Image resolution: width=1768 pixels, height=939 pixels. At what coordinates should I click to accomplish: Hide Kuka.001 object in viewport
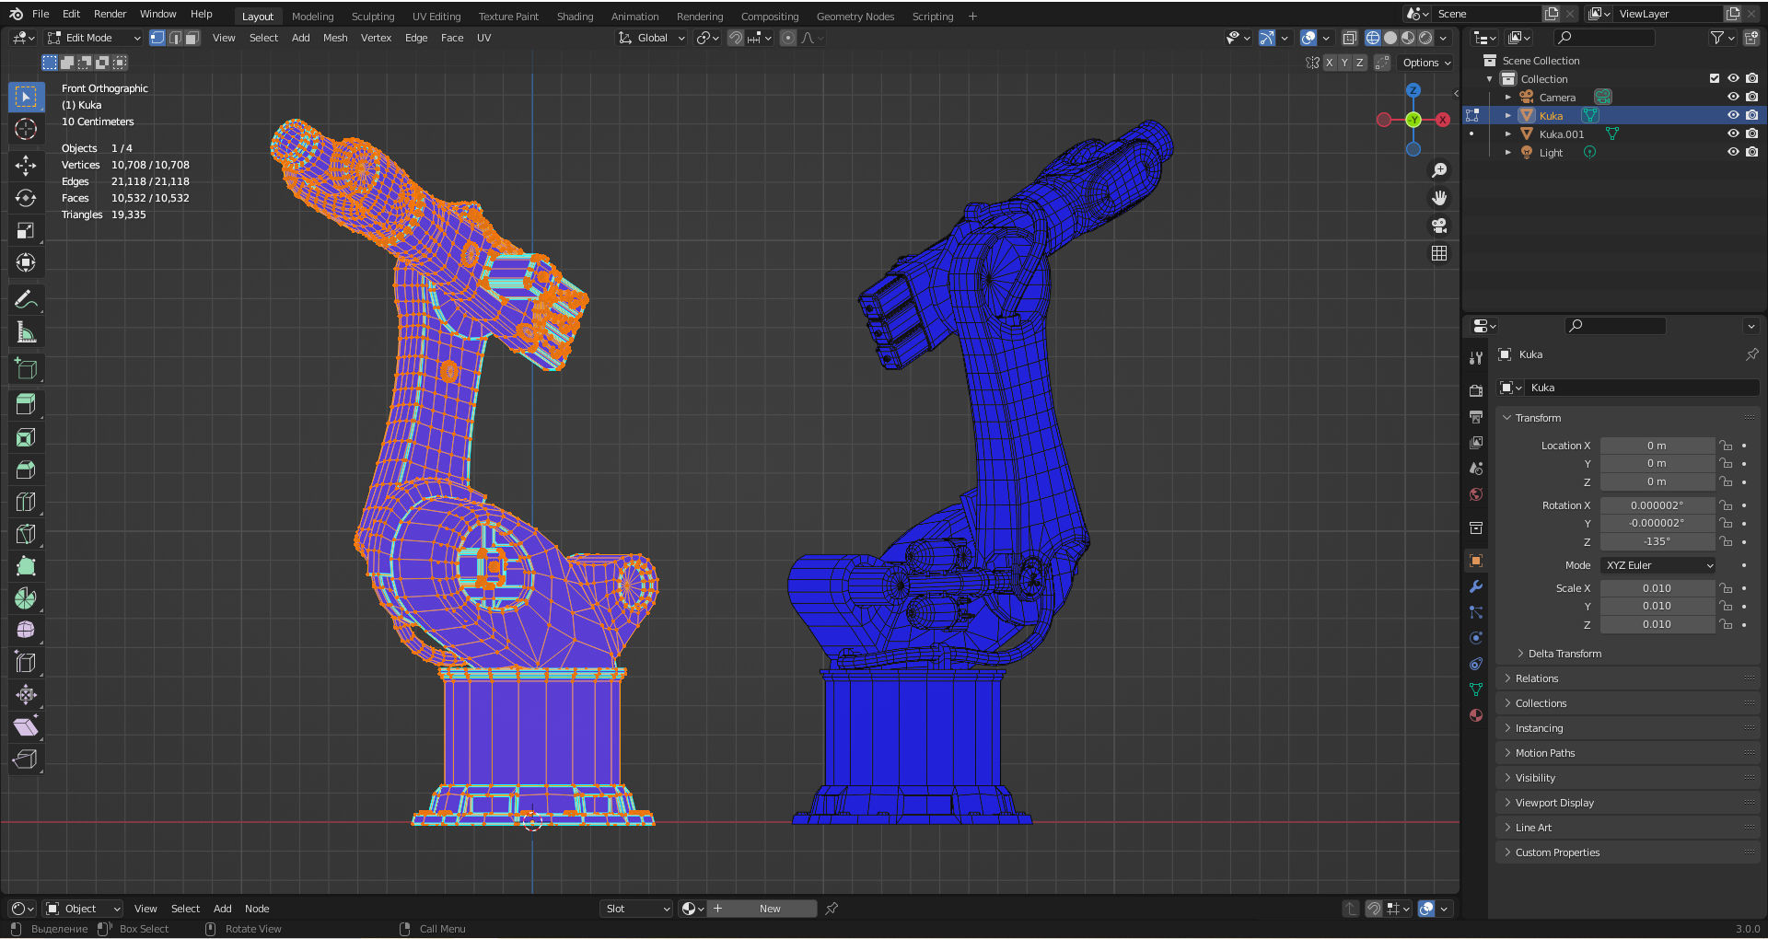(1733, 133)
